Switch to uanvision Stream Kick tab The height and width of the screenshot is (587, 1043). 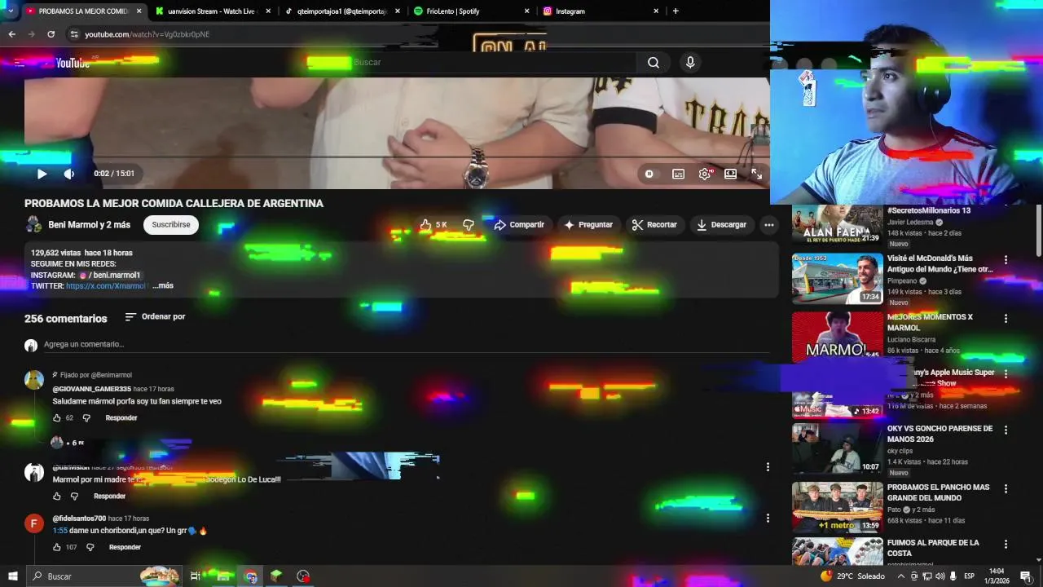[212, 11]
